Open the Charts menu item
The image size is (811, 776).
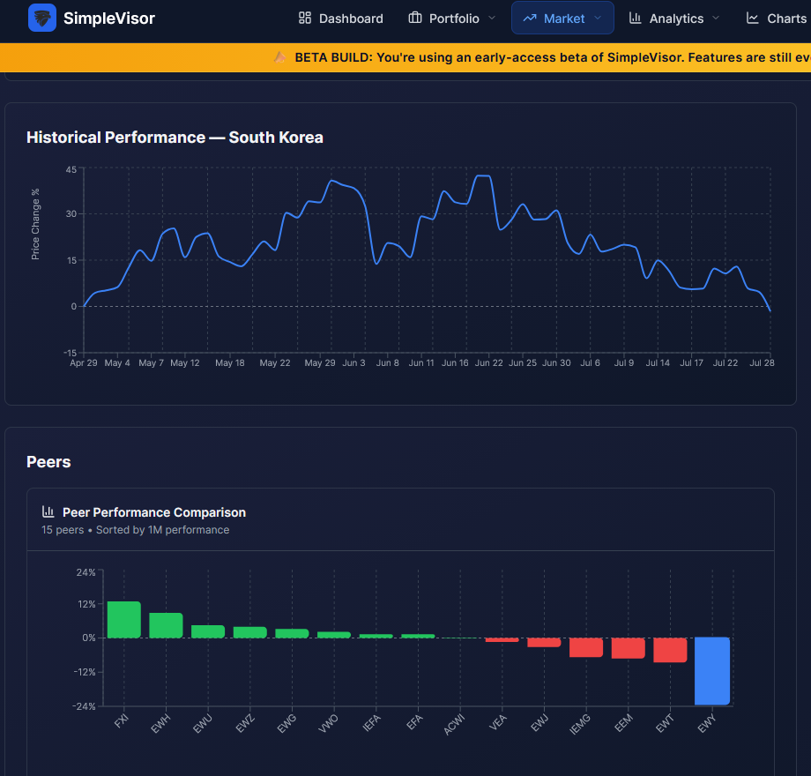point(776,19)
